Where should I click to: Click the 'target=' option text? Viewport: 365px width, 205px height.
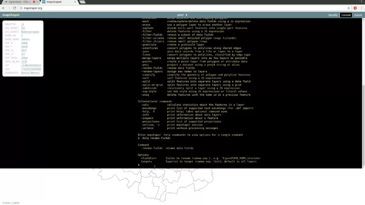(146, 161)
